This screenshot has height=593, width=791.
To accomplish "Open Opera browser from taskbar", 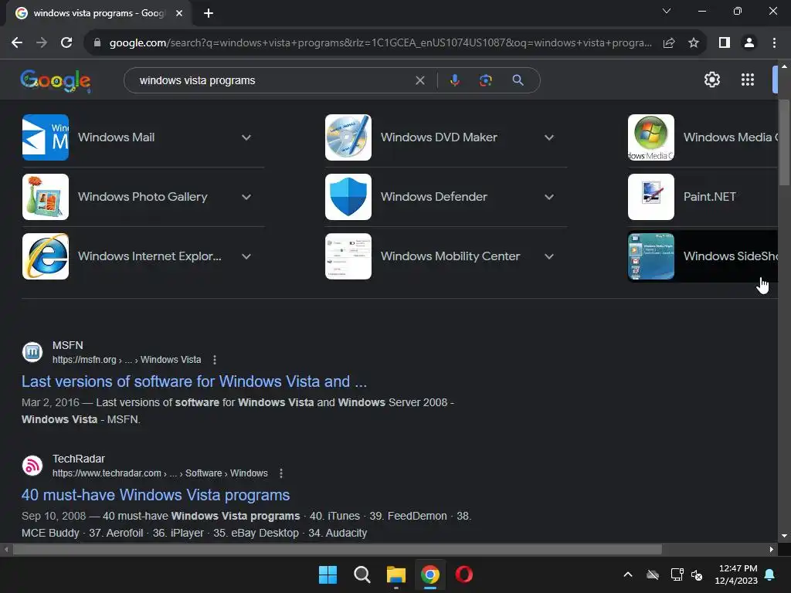I will coord(464,574).
